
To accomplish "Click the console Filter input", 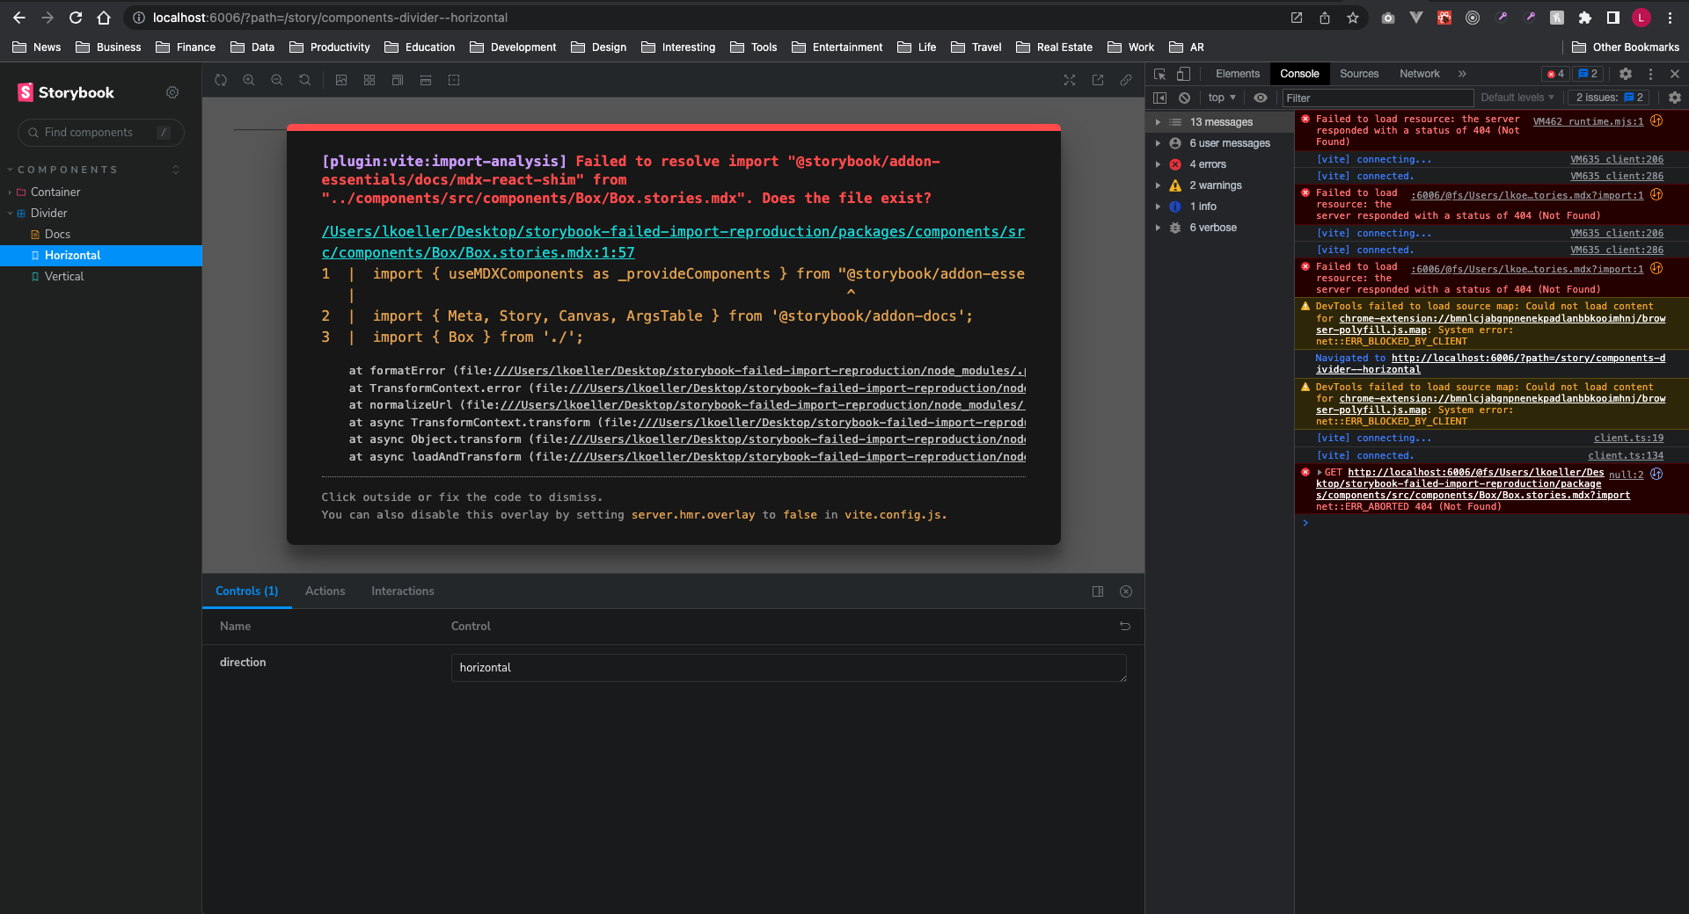I will (1378, 98).
